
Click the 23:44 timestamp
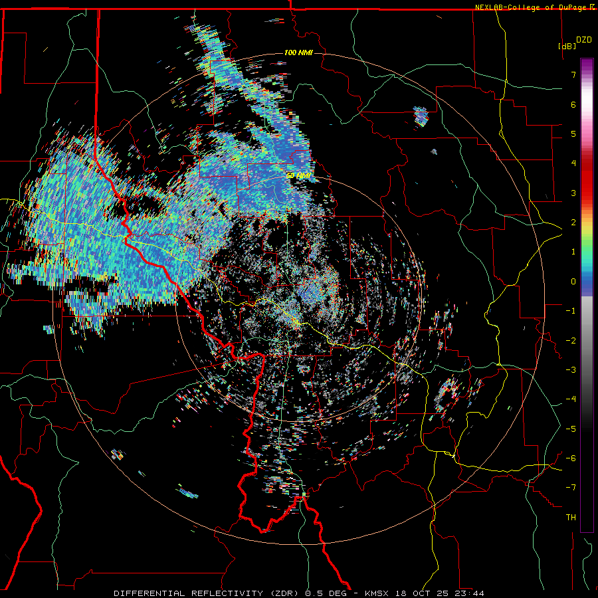pyautogui.click(x=470, y=593)
